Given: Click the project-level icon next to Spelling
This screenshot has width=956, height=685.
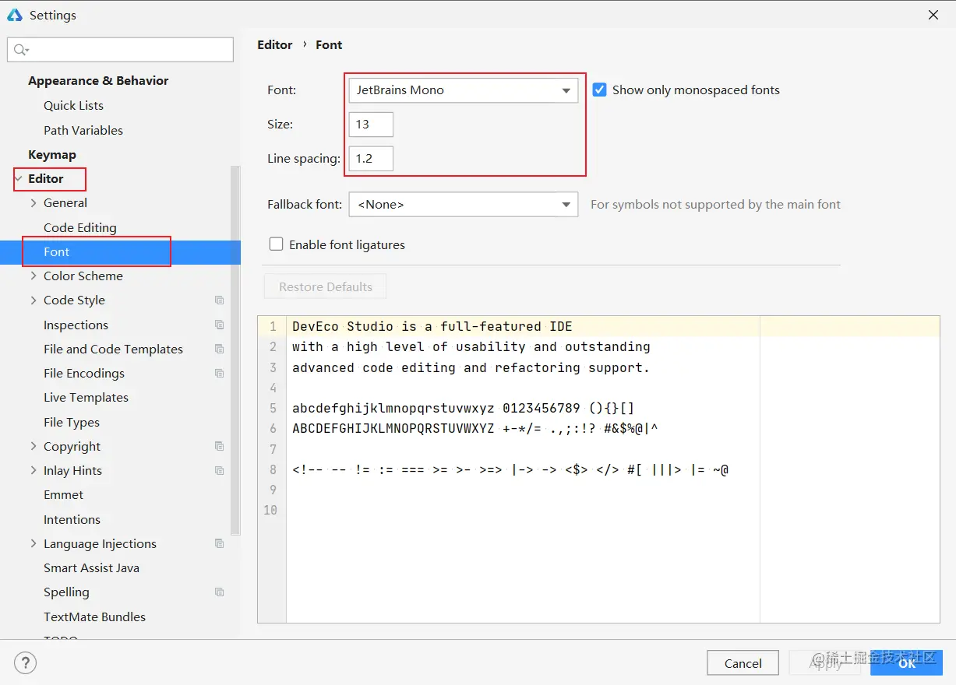Looking at the screenshot, I should tap(220, 592).
